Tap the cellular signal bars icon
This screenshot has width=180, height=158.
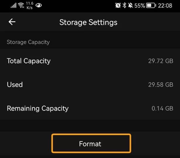13,5
